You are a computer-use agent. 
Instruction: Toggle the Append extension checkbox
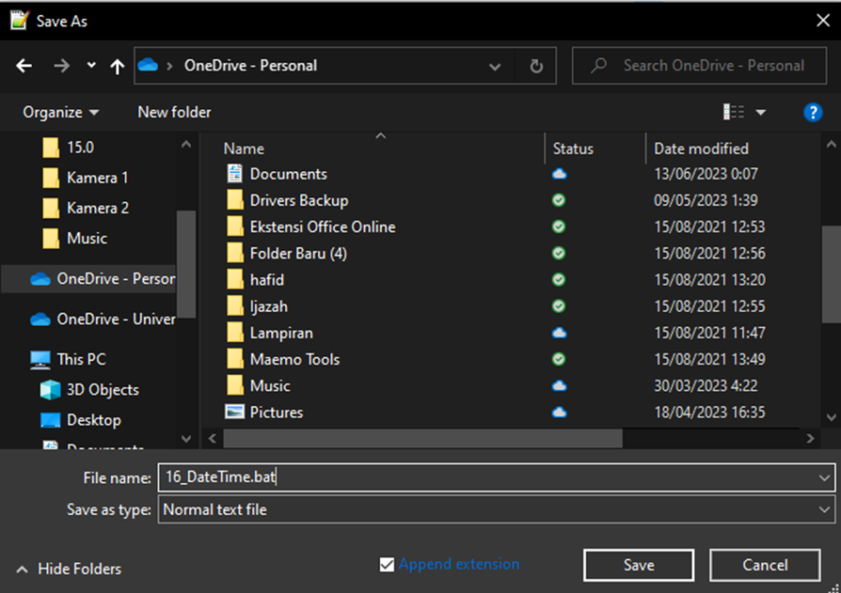click(387, 565)
